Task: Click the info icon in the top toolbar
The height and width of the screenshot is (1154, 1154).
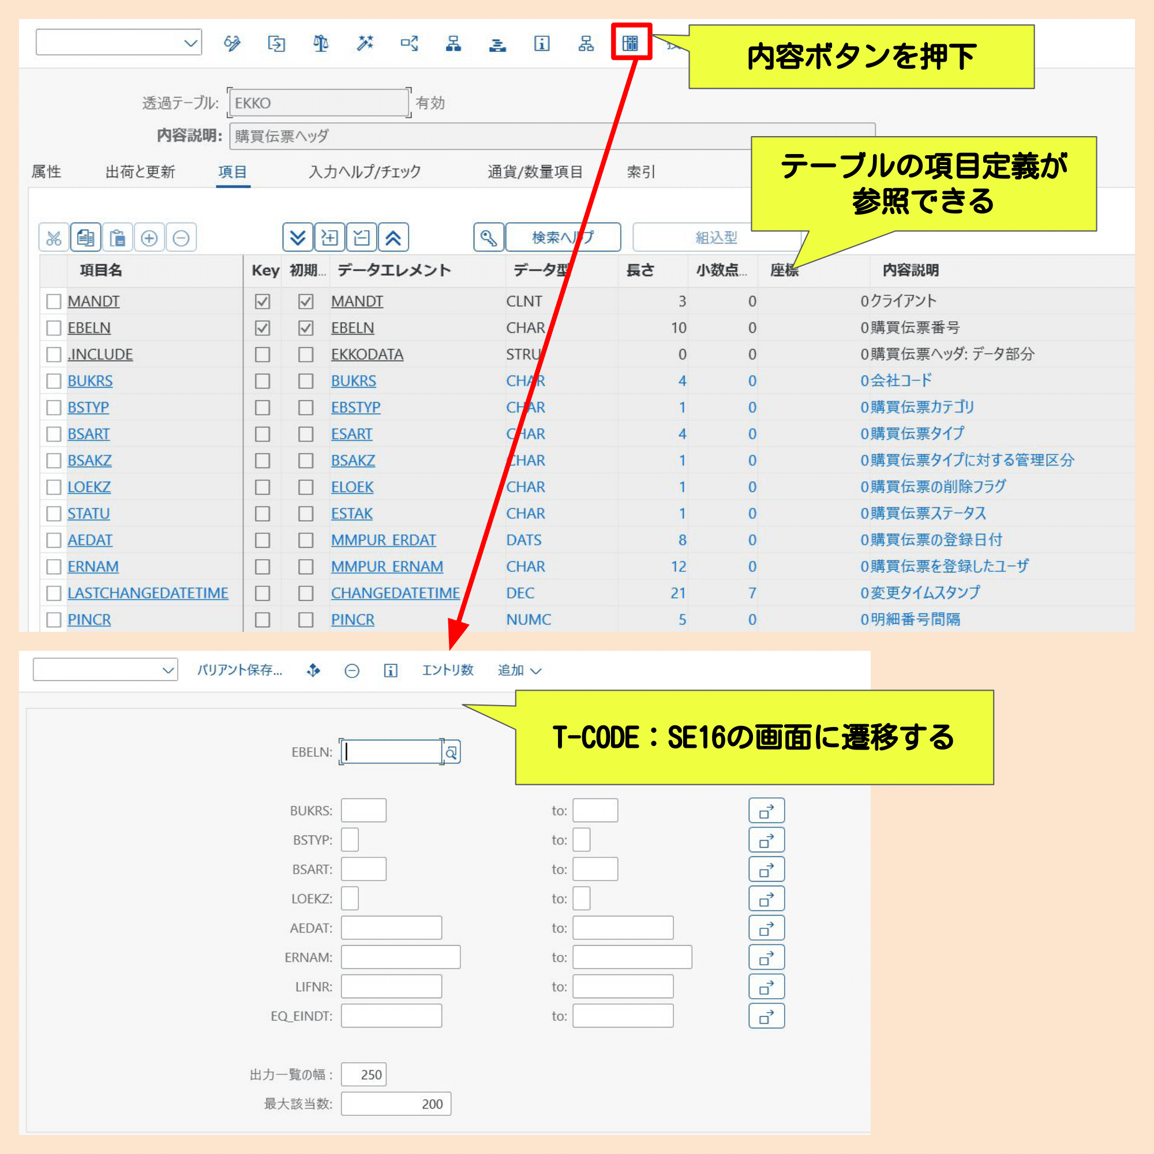Action: (542, 43)
